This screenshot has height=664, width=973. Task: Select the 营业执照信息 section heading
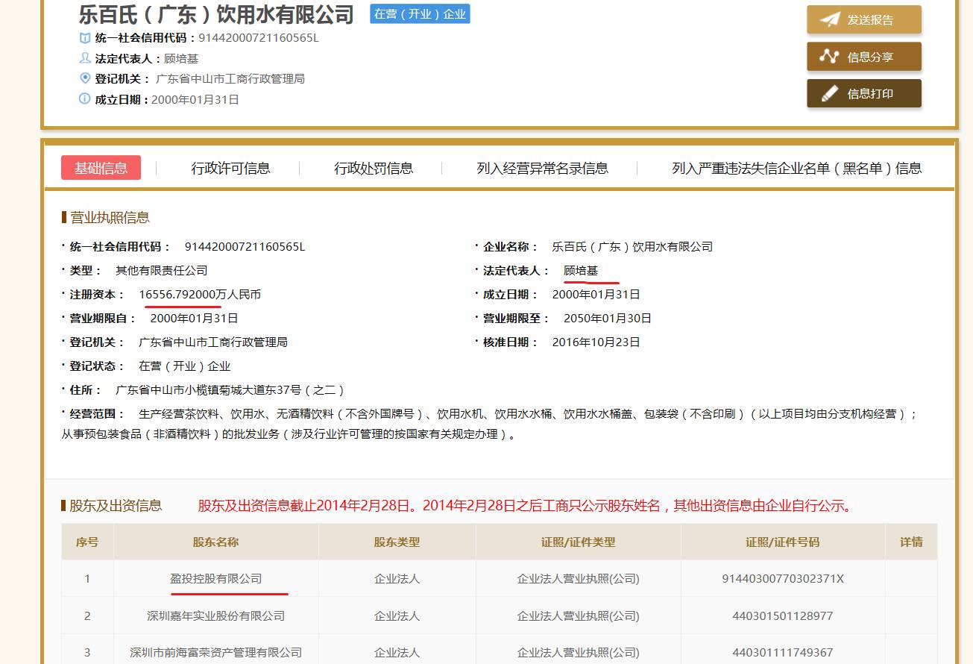click(110, 218)
